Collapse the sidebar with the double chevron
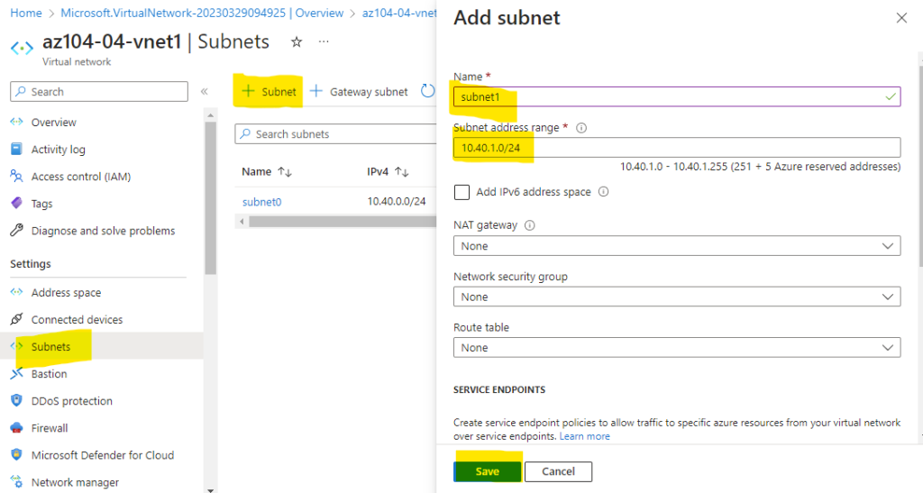The image size is (923, 493). pos(205,91)
